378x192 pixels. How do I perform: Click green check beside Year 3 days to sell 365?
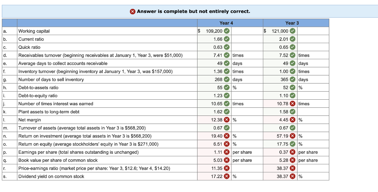(292, 79)
